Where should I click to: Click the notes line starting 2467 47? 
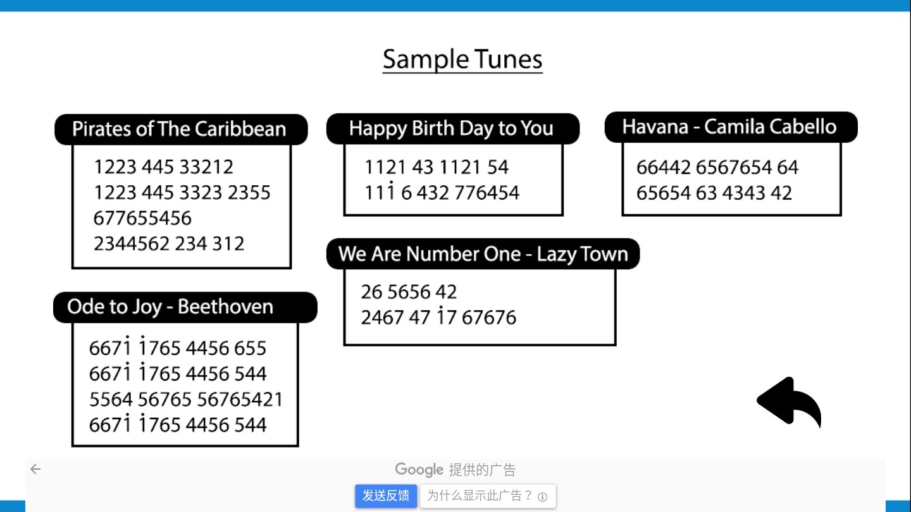pos(438,316)
